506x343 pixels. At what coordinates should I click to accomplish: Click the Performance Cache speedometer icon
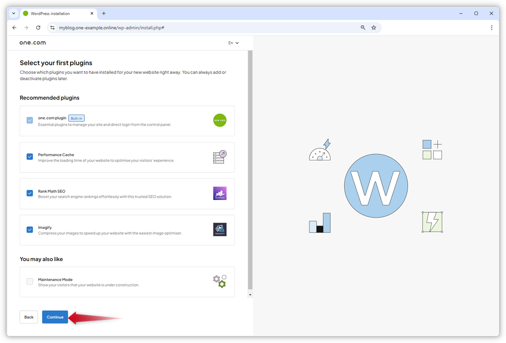point(220,156)
